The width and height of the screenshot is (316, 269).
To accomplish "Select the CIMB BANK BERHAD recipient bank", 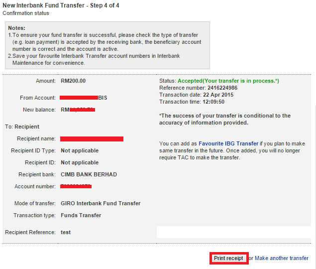I will point(89,174).
